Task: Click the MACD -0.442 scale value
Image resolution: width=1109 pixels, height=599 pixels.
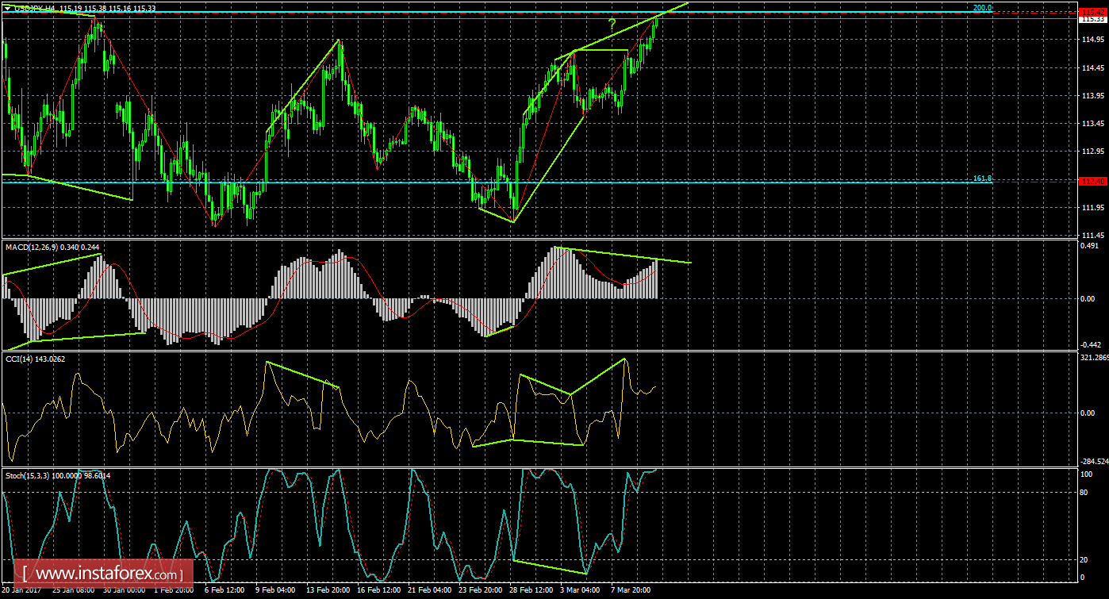Action: coord(1092,344)
